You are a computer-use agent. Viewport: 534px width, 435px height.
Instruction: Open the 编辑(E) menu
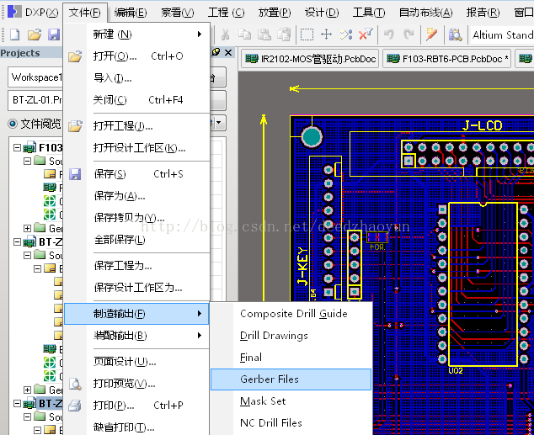131,13
